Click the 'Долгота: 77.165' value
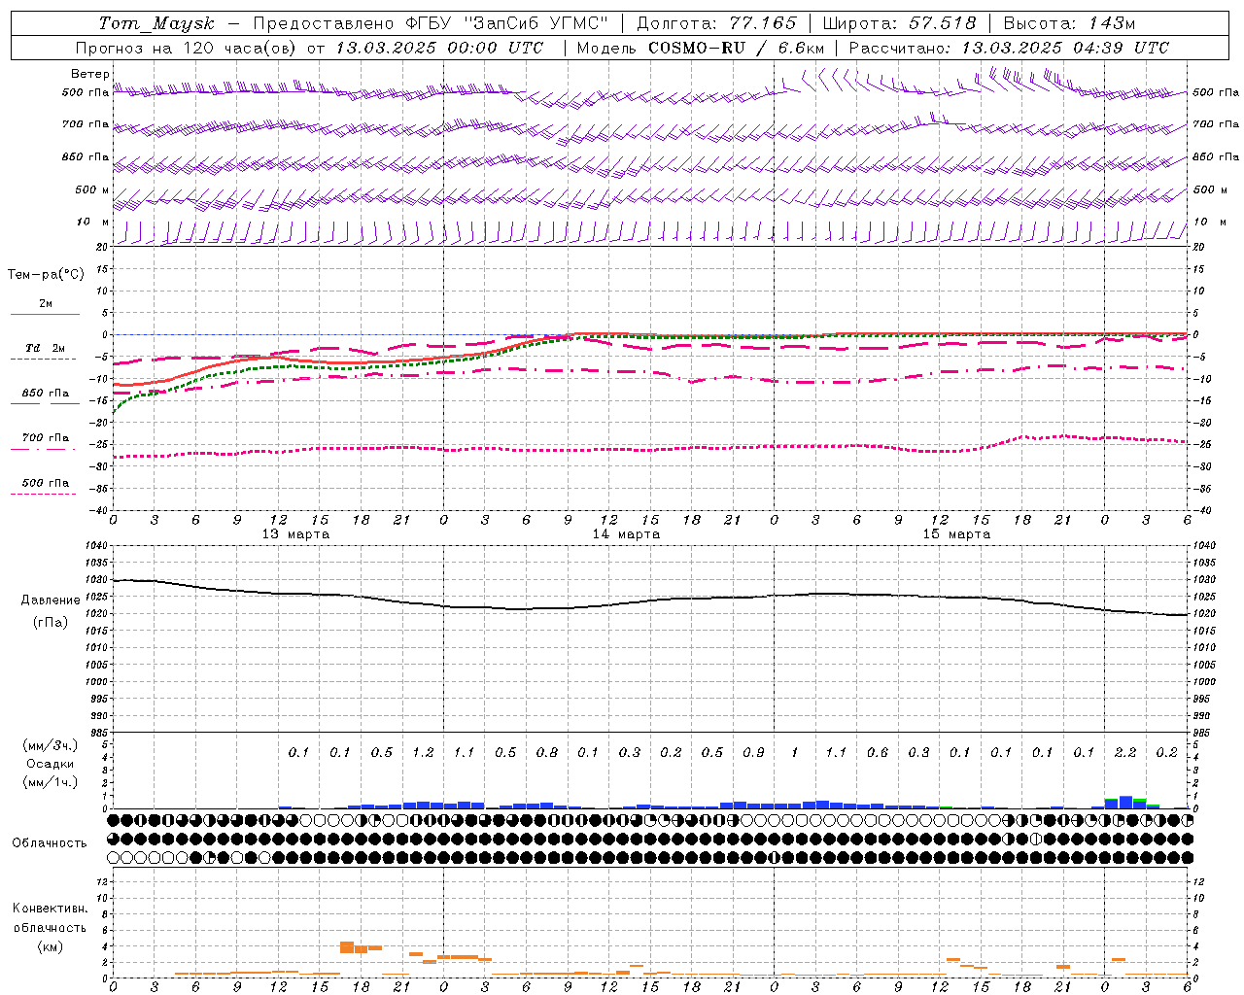This screenshot has height=995, width=1244. (716, 23)
